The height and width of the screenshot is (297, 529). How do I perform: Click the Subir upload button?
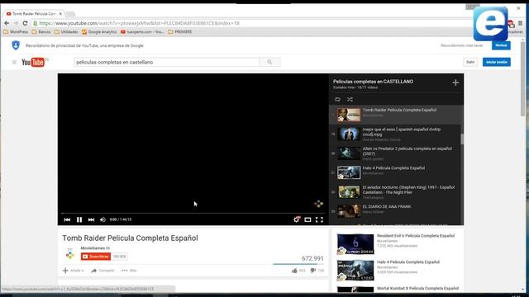click(470, 62)
